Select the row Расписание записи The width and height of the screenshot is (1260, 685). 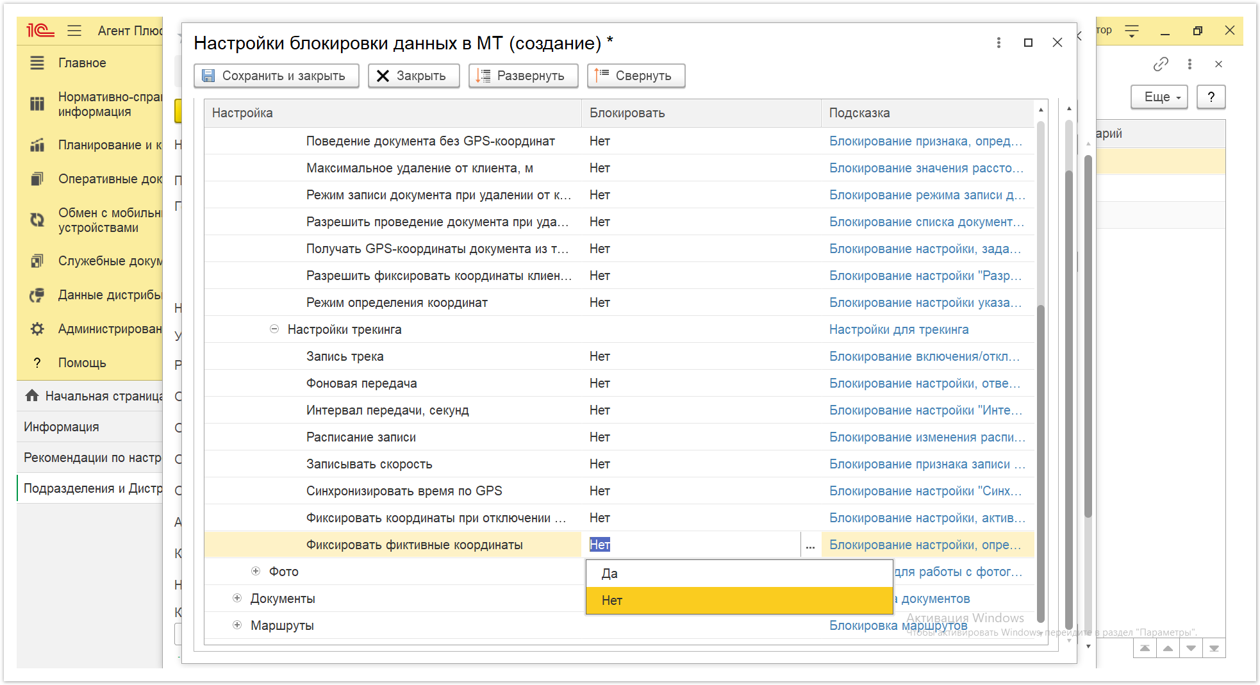(x=619, y=437)
